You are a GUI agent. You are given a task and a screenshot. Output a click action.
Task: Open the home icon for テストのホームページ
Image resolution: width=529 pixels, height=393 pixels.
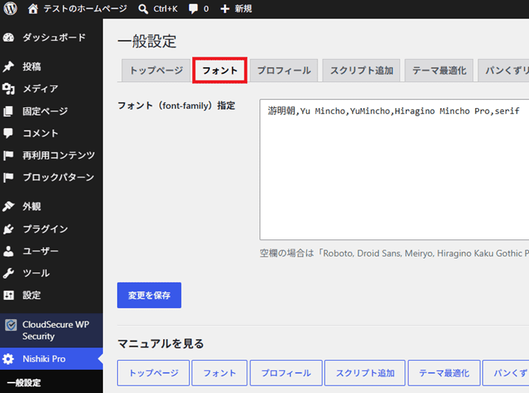click(33, 8)
